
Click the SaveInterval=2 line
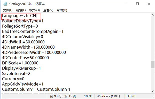16,73
